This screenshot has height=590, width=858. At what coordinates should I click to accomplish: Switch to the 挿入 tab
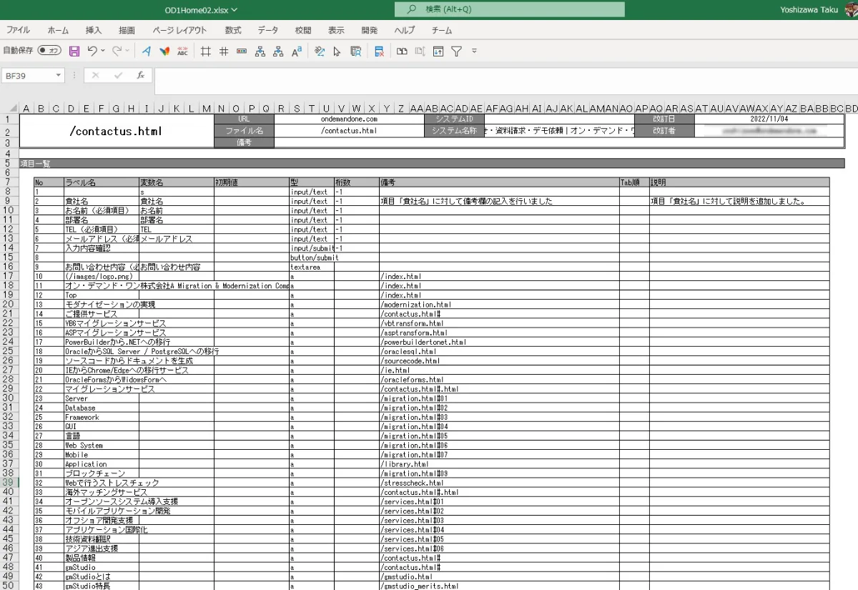[94, 30]
